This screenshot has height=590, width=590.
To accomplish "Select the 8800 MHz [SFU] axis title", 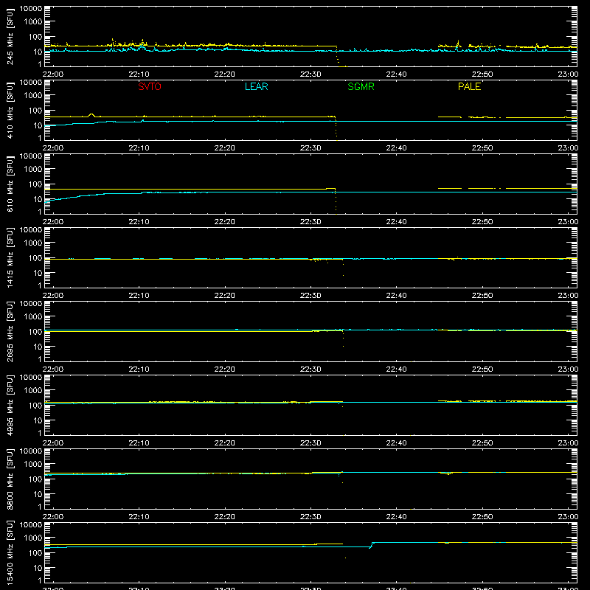I will coord(10,479).
